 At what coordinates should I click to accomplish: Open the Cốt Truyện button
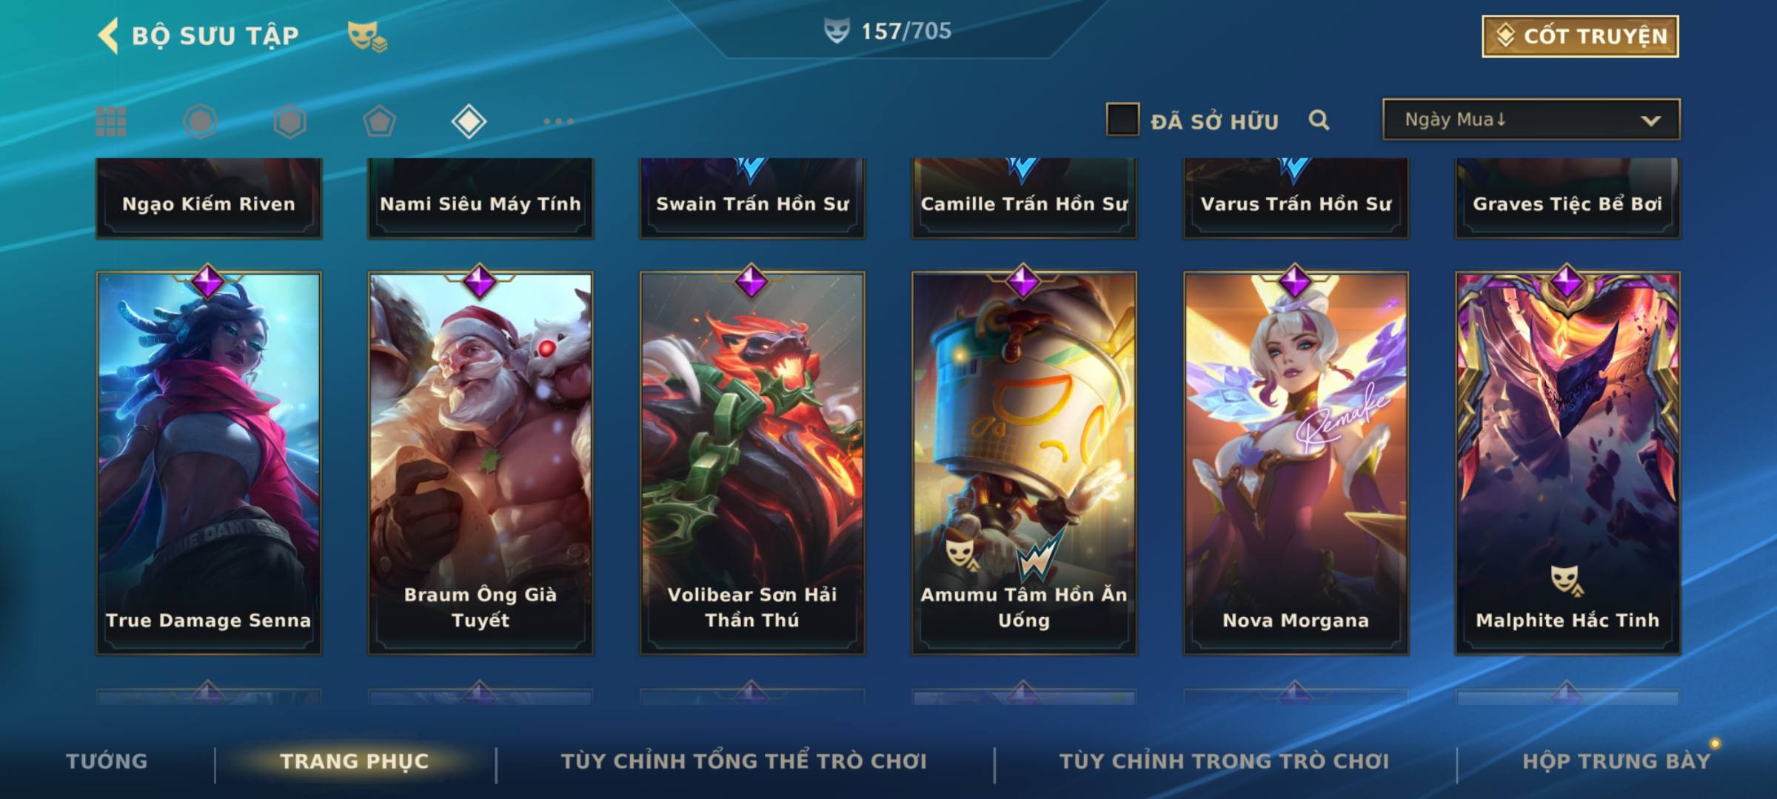pyautogui.click(x=1580, y=36)
